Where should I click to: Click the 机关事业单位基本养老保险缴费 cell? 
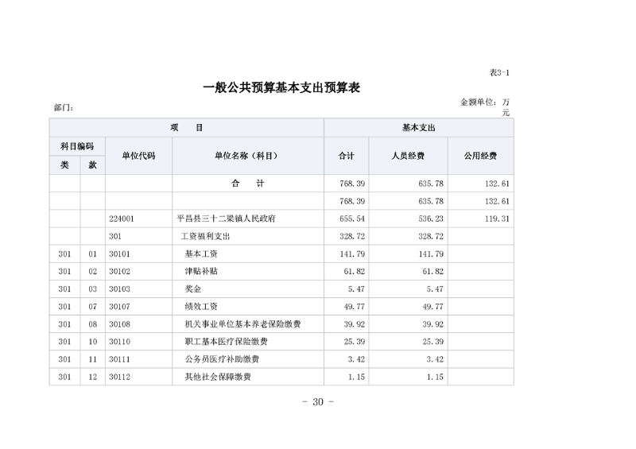[242, 324]
